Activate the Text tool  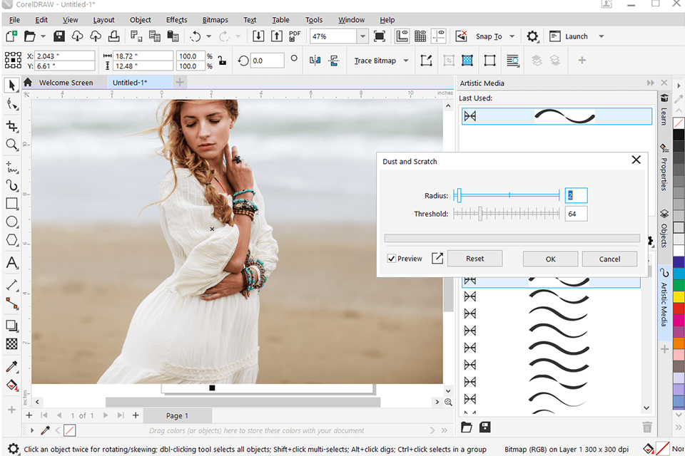pos(12,263)
